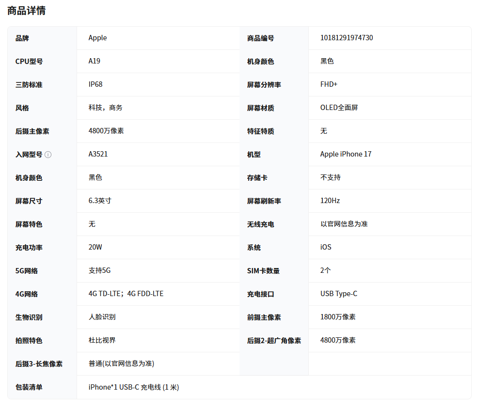The height and width of the screenshot is (410, 479).
Task: Click the Apple iPhone 17 model value
Action: click(x=346, y=154)
